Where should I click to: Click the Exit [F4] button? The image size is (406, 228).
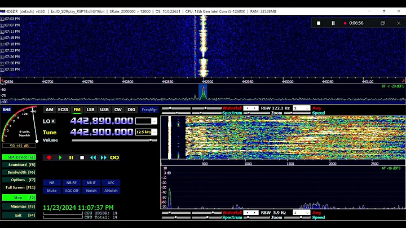point(19,216)
